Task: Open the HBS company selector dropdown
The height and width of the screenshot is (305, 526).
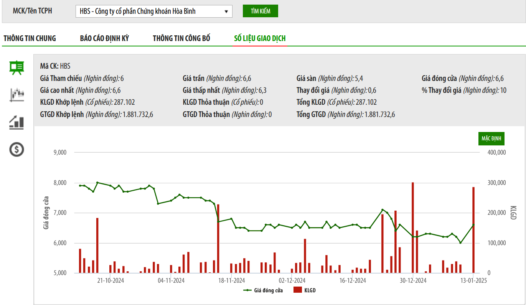Action: (154, 11)
